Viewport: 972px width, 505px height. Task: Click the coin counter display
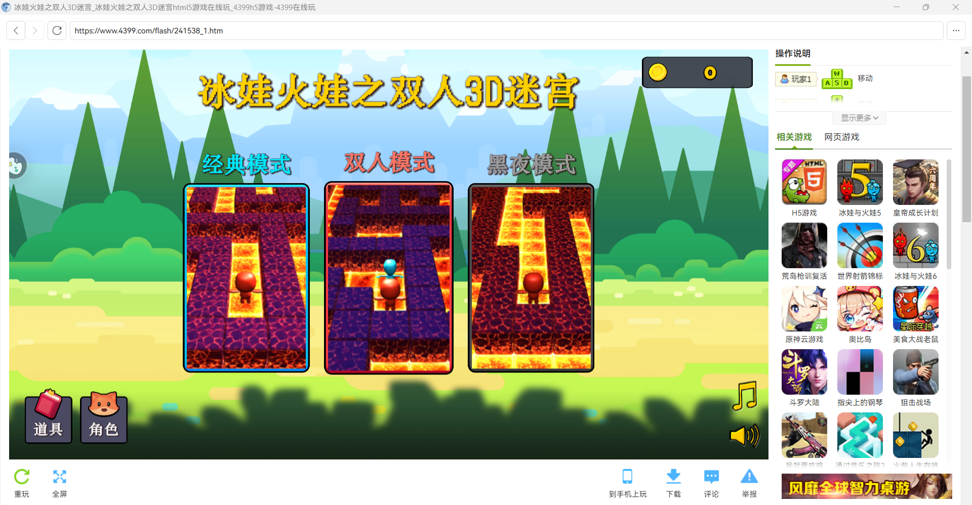tap(697, 72)
